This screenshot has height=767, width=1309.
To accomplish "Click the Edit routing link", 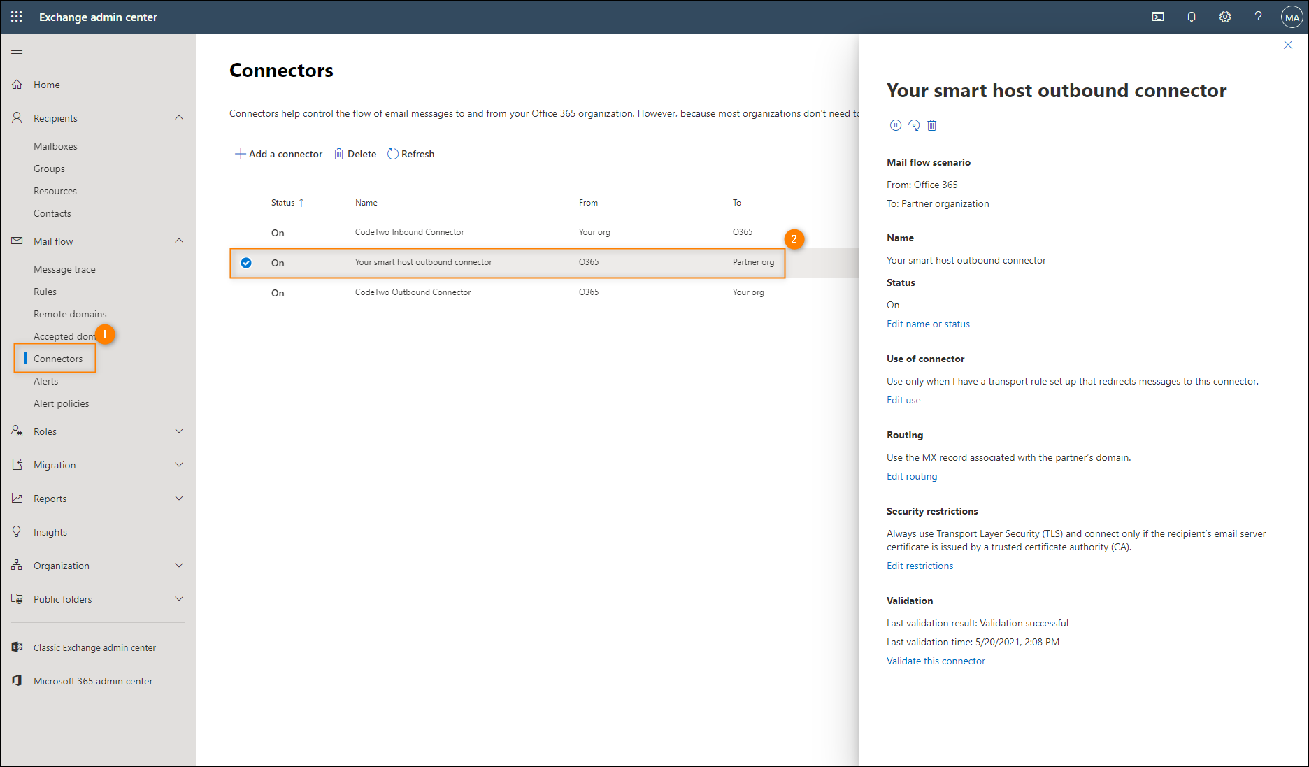I will pyautogui.click(x=912, y=476).
